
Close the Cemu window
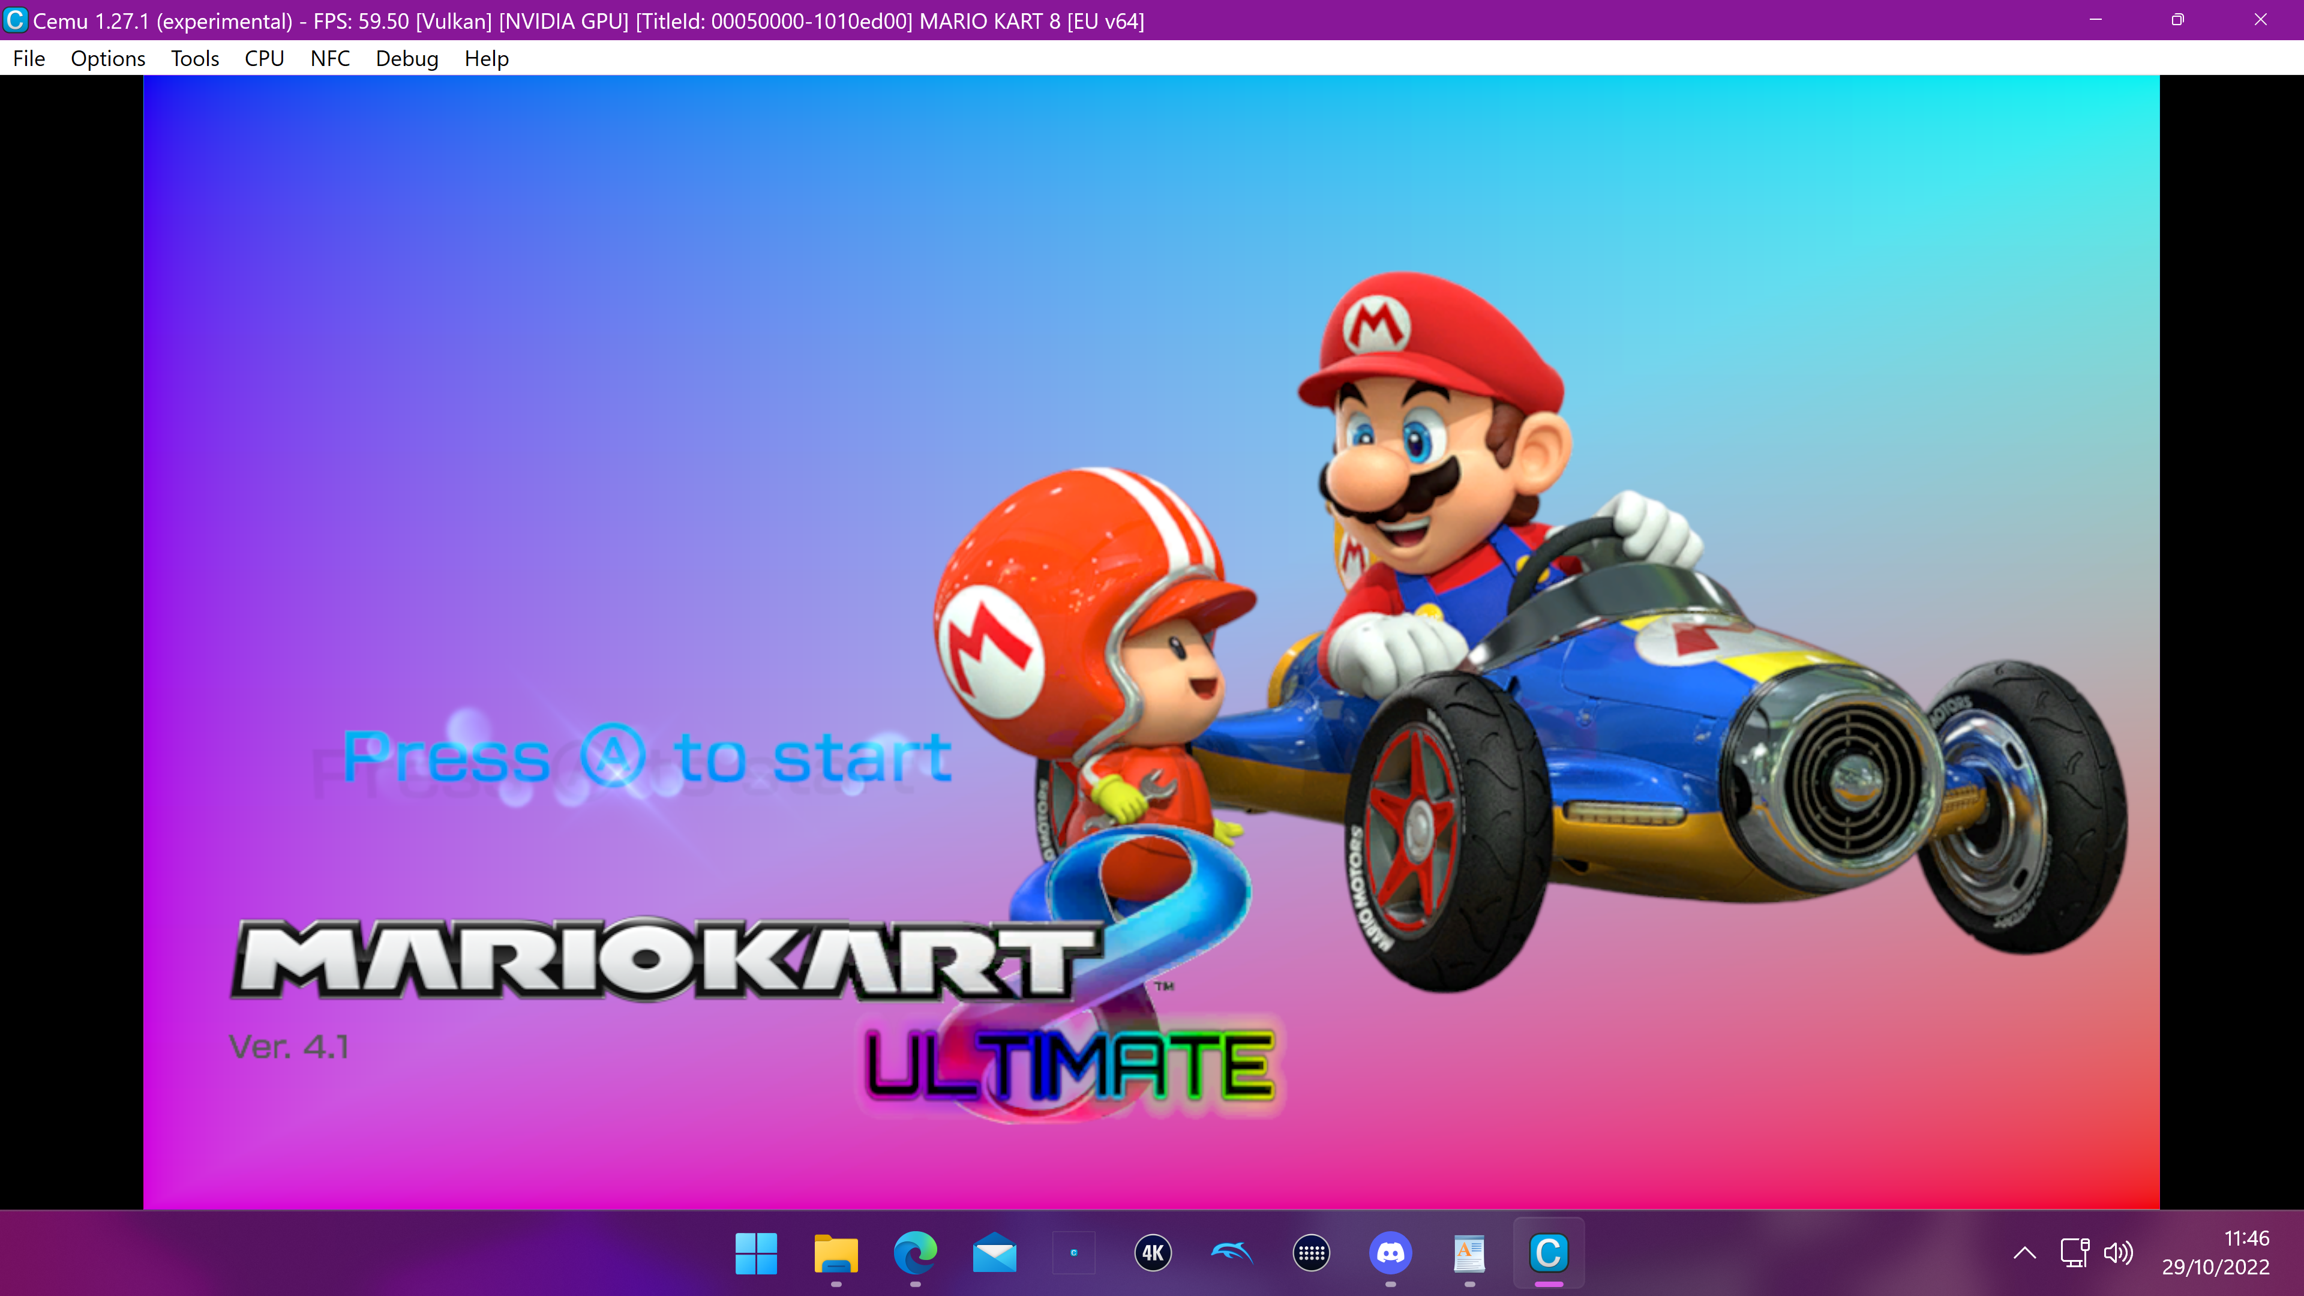(2260, 20)
